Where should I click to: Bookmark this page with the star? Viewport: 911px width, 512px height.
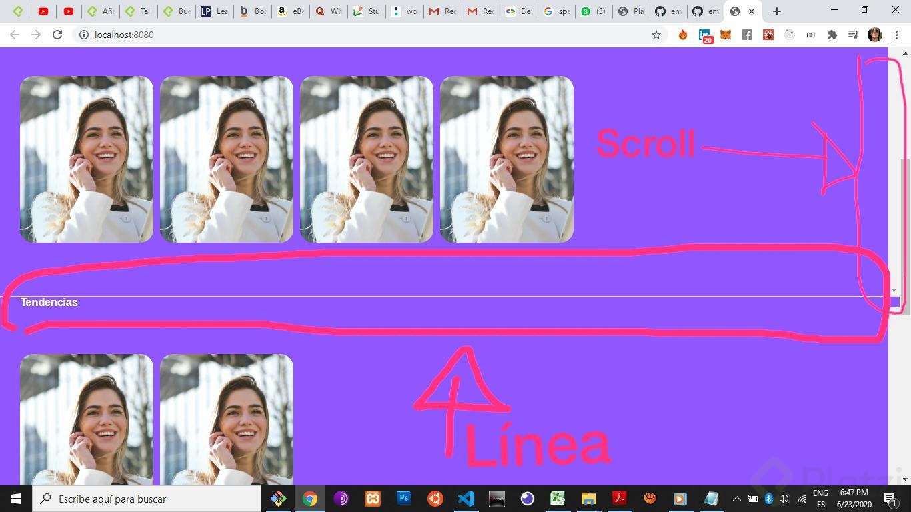(656, 35)
